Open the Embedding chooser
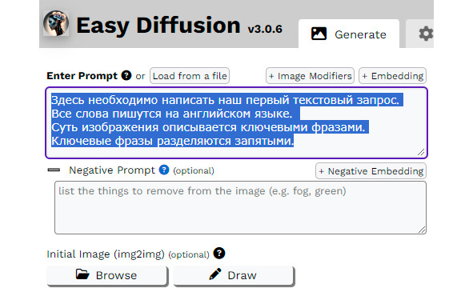This screenshot has height=292, width=473. 392,76
